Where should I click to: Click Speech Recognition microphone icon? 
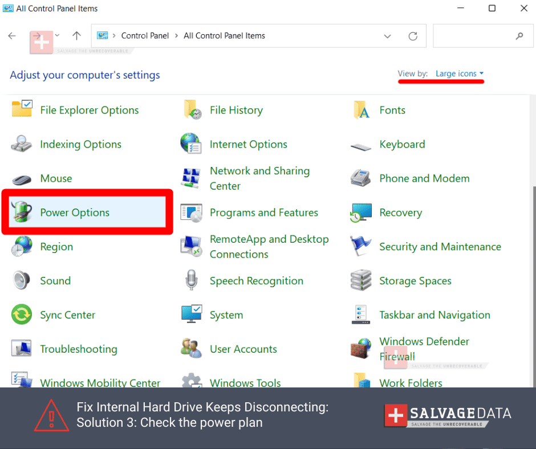[x=192, y=280]
